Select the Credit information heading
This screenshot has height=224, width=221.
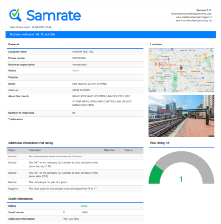pos(21,199)
